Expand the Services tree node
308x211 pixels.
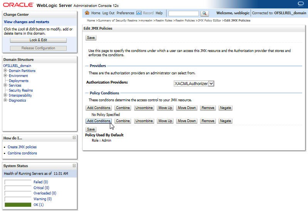pyautogui.click(x=5, y=85)
